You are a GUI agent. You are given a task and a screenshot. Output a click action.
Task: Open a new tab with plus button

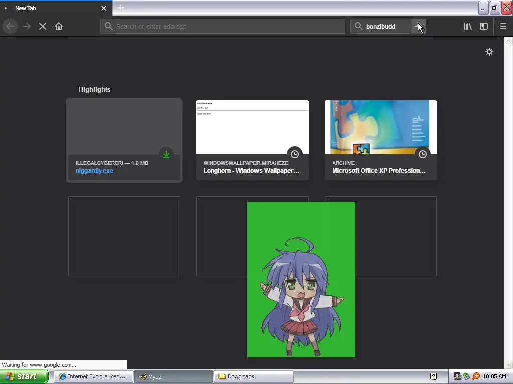click(x=121, y=8)
